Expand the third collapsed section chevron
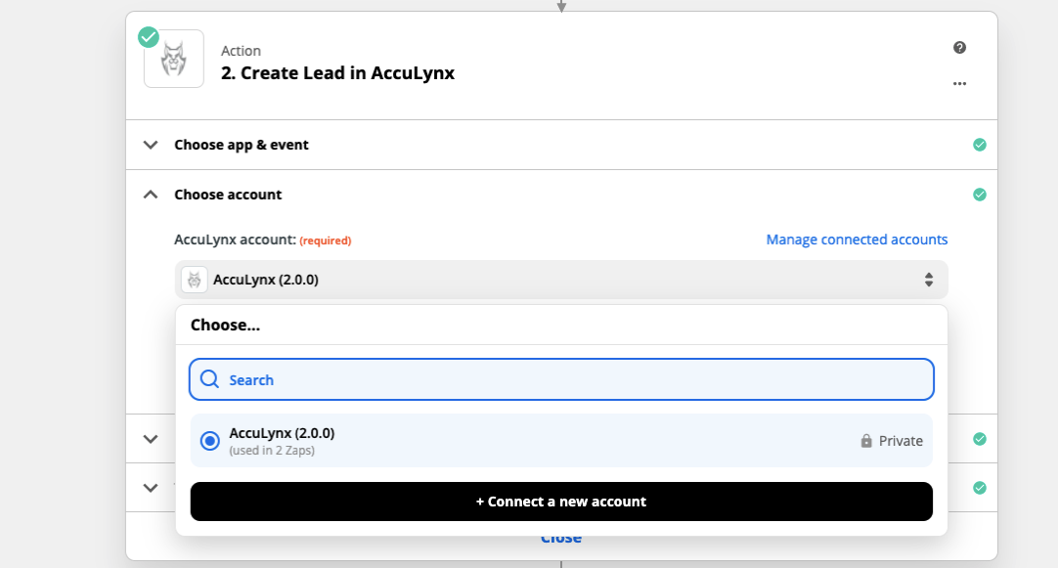 151,439
